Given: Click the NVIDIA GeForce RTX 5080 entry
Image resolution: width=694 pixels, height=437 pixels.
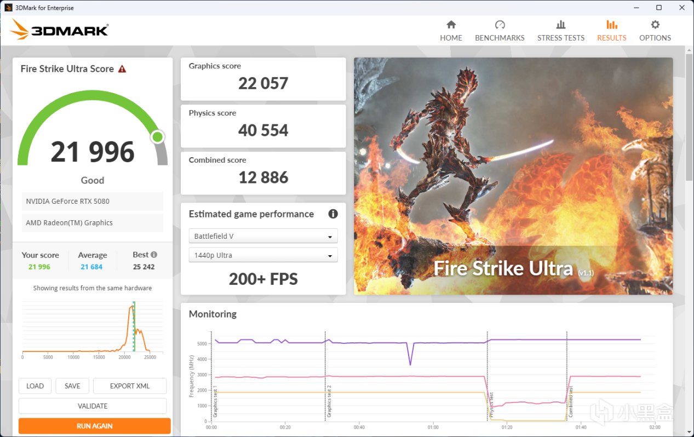Looking at the screenshot, I should 93,201.
